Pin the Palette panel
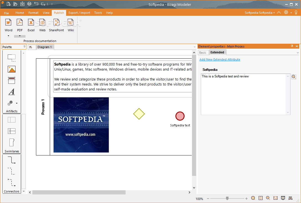Image resolution: width=301 pixels, height=203 pixels. [x=24, y=47]
